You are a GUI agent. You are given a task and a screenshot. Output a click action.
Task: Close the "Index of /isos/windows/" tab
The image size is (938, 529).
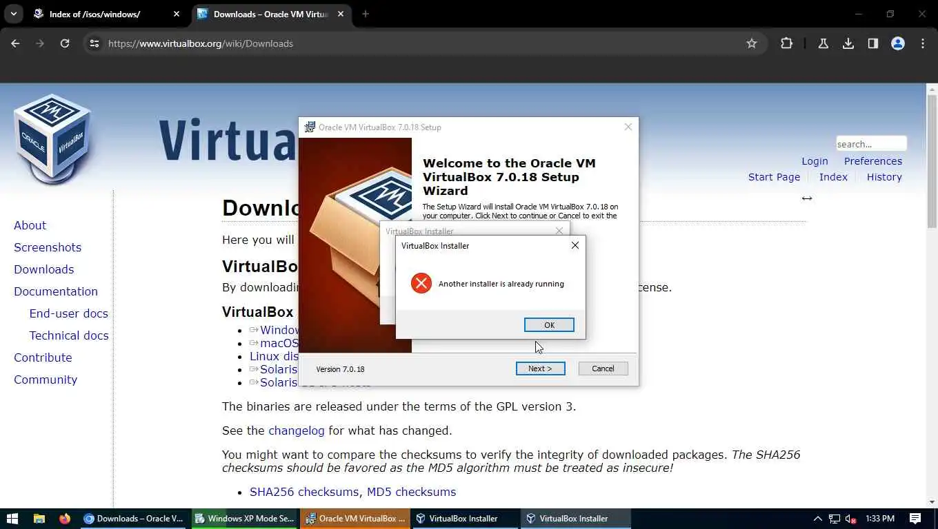[177, 14]
